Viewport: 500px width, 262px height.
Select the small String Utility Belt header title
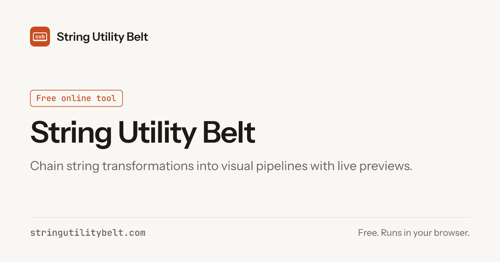pyautogui.click(x=102, y=37)
